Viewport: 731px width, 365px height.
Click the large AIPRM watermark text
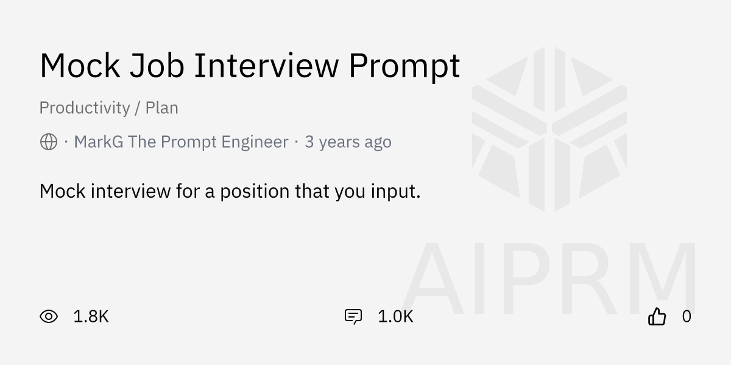[x=549, y=280]
